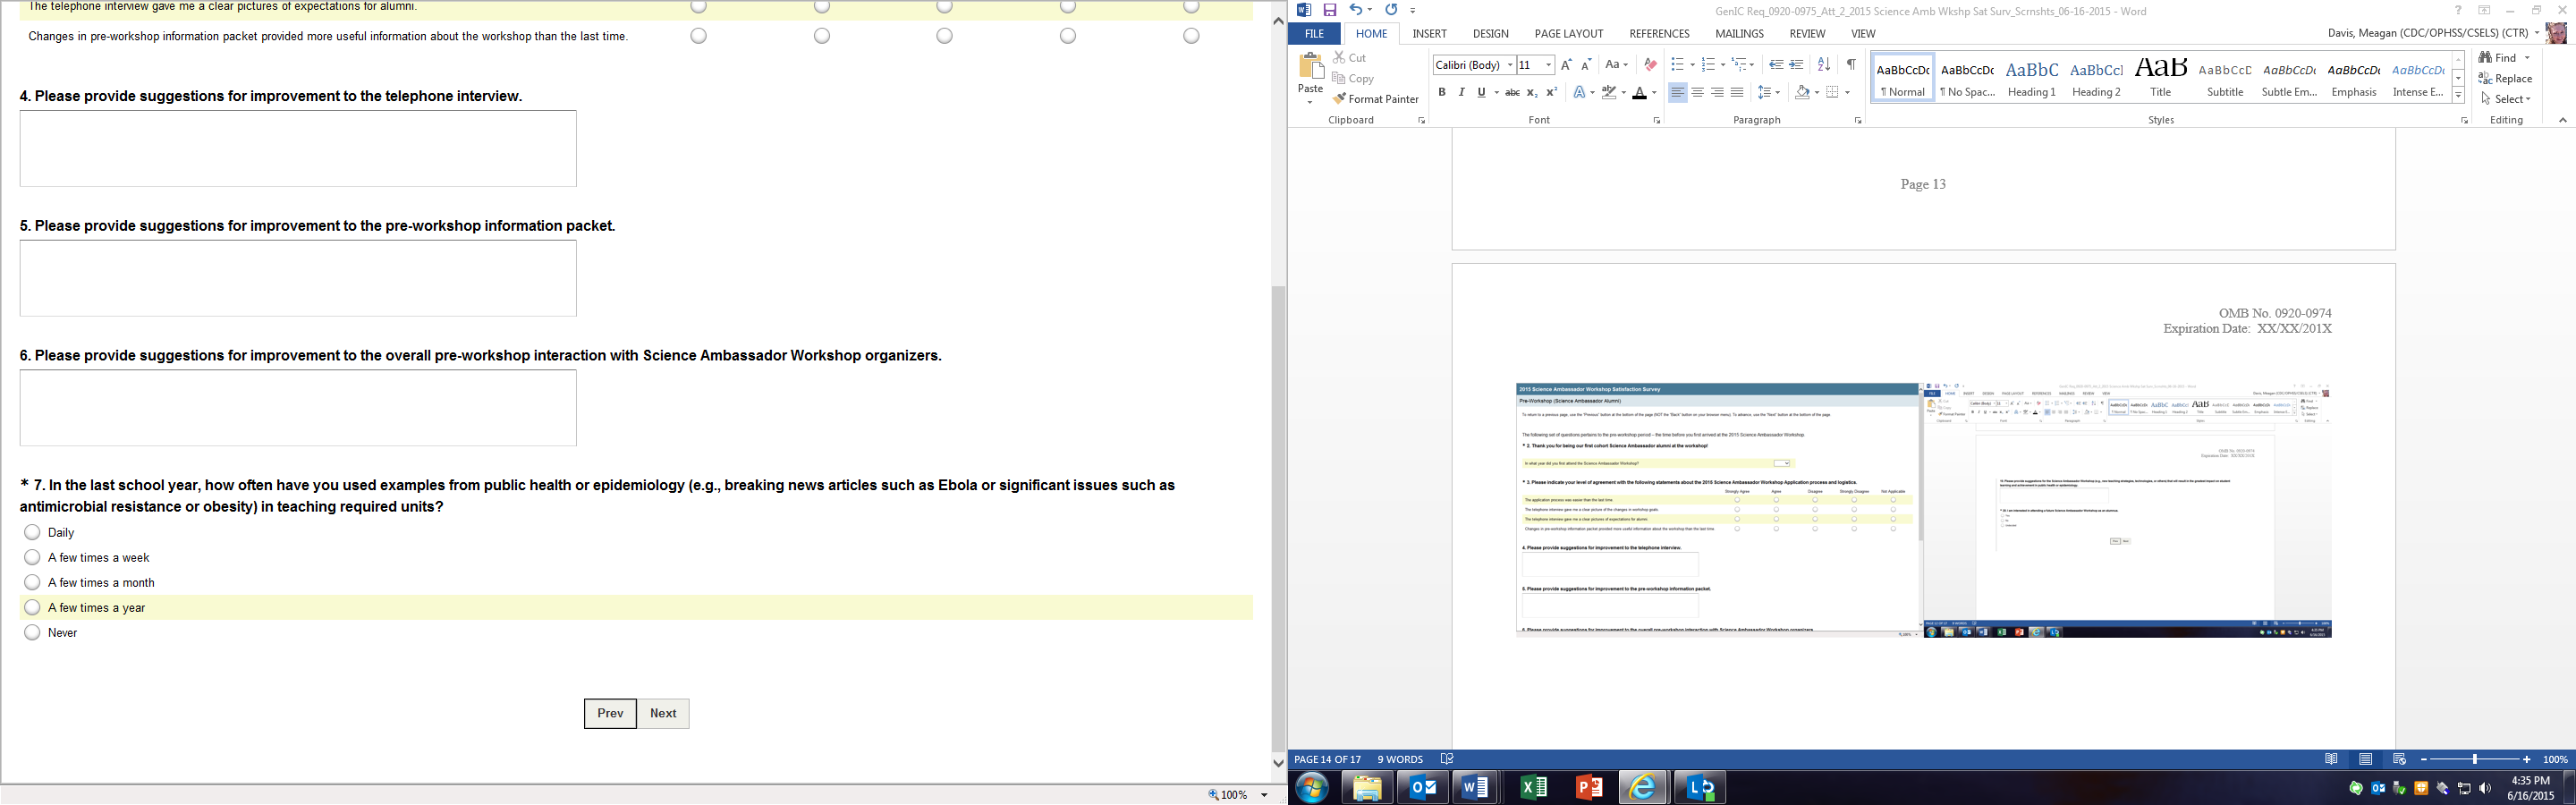Underline the selected text
Viewport: 2576px width, 805px height.
(1481, 92)
